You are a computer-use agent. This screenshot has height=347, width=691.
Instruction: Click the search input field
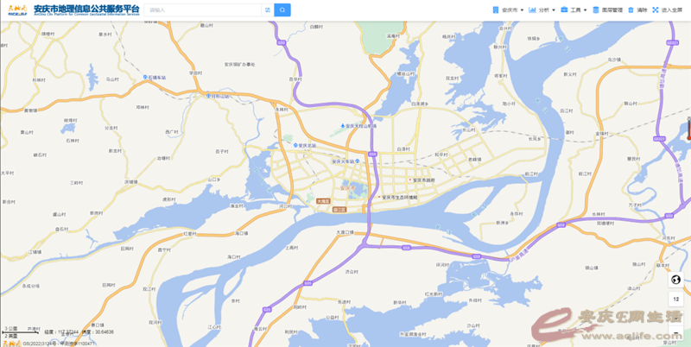pyautogui.click(x=203, y=9)
